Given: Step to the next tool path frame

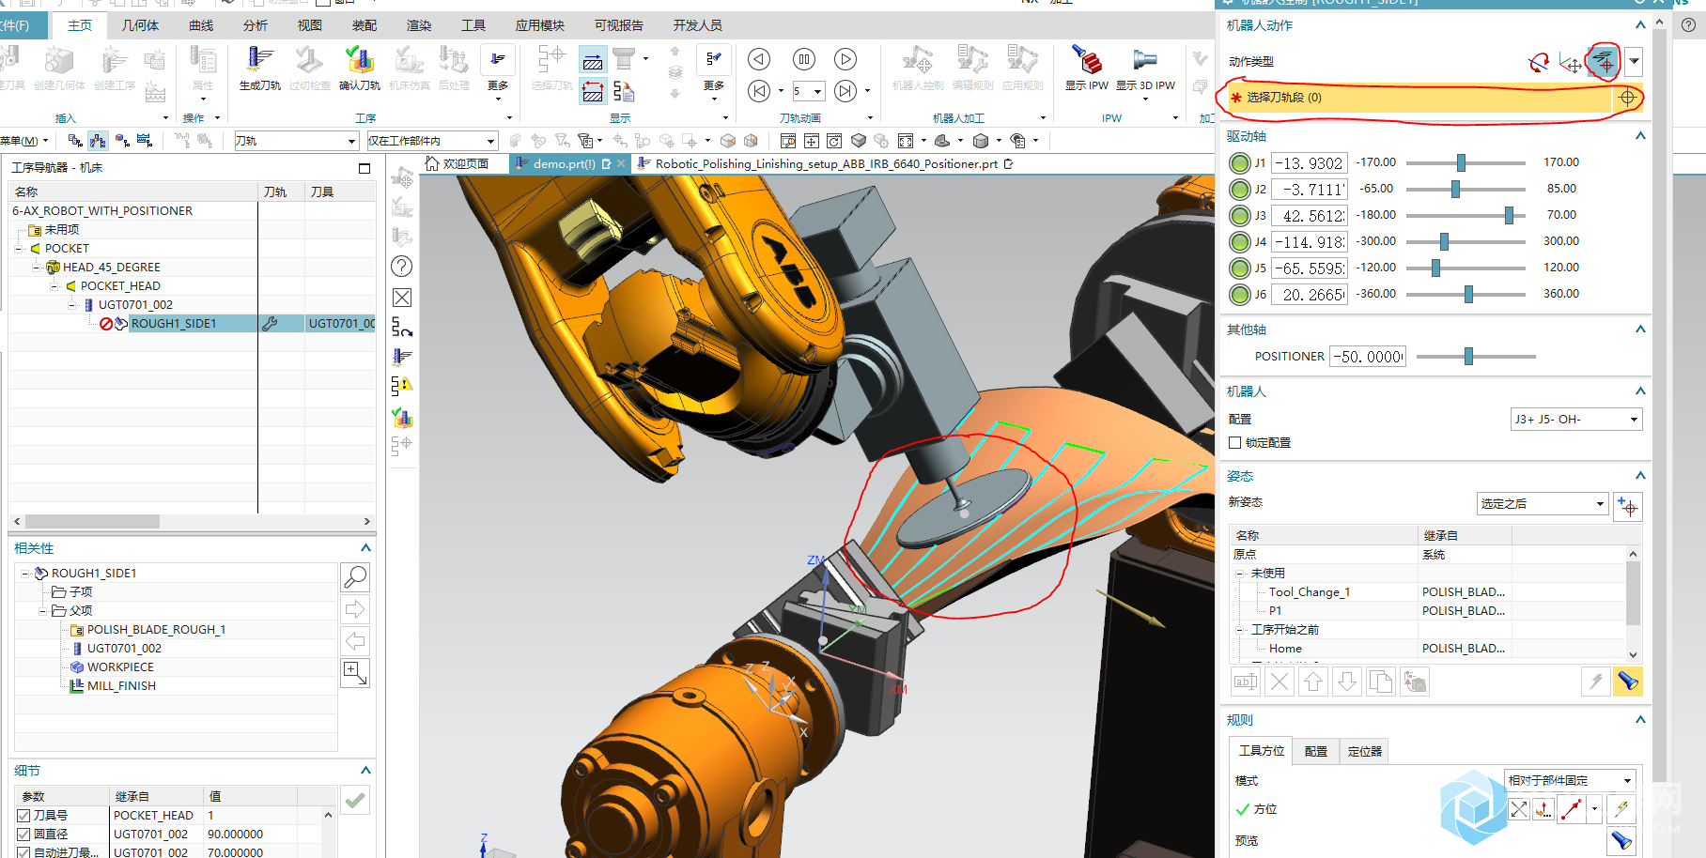Looking at the screenshot, I should coord(845,91).
